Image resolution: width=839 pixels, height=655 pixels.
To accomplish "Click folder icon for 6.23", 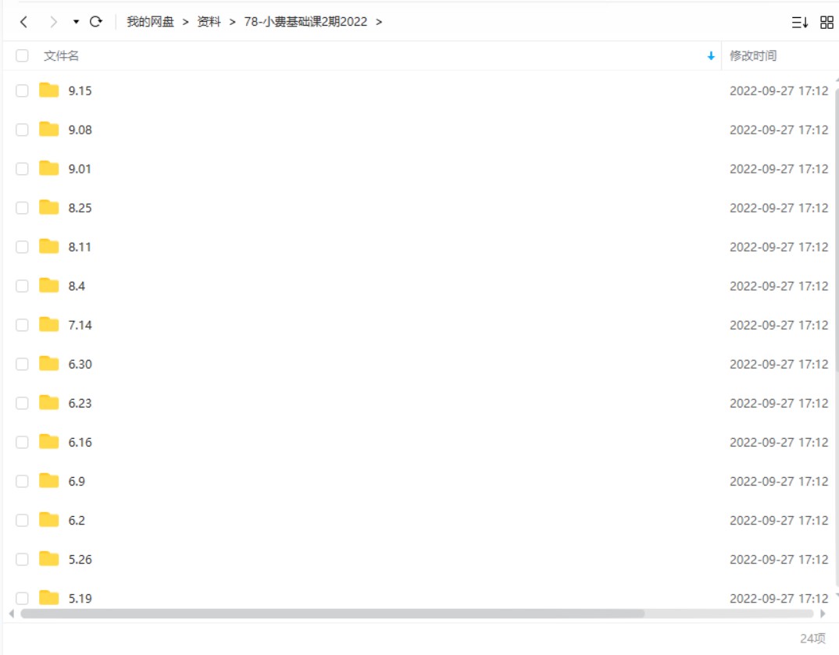I will click(x=48, y=402).
